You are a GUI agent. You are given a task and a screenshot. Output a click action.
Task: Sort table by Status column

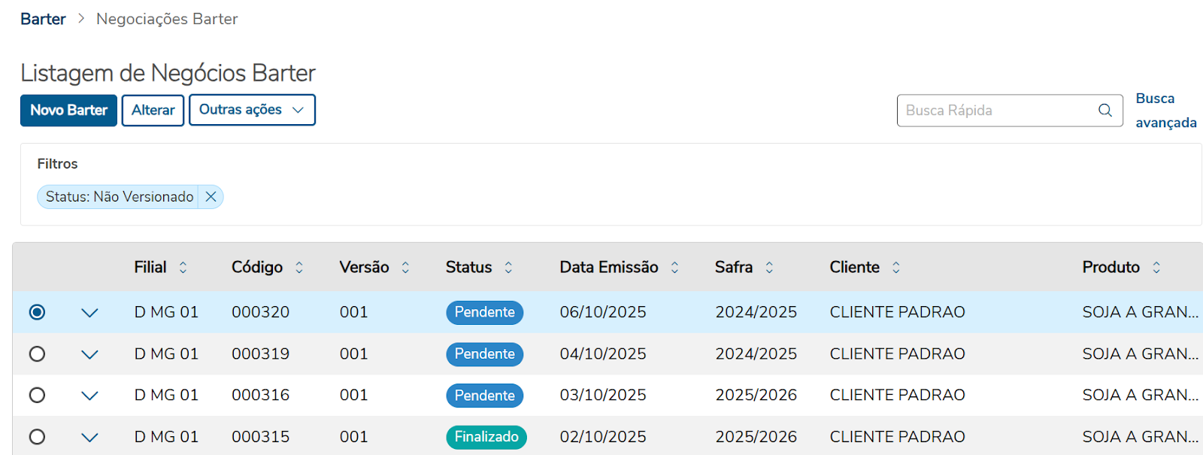(x=508, y=268)
